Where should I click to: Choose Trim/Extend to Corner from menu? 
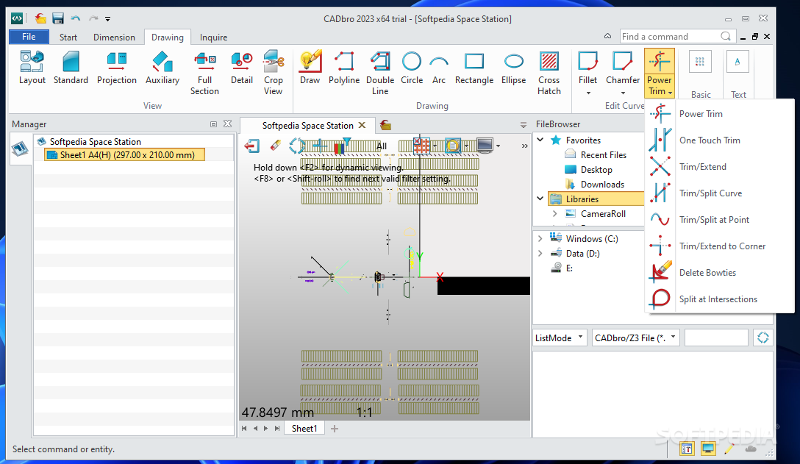(719, 246)
